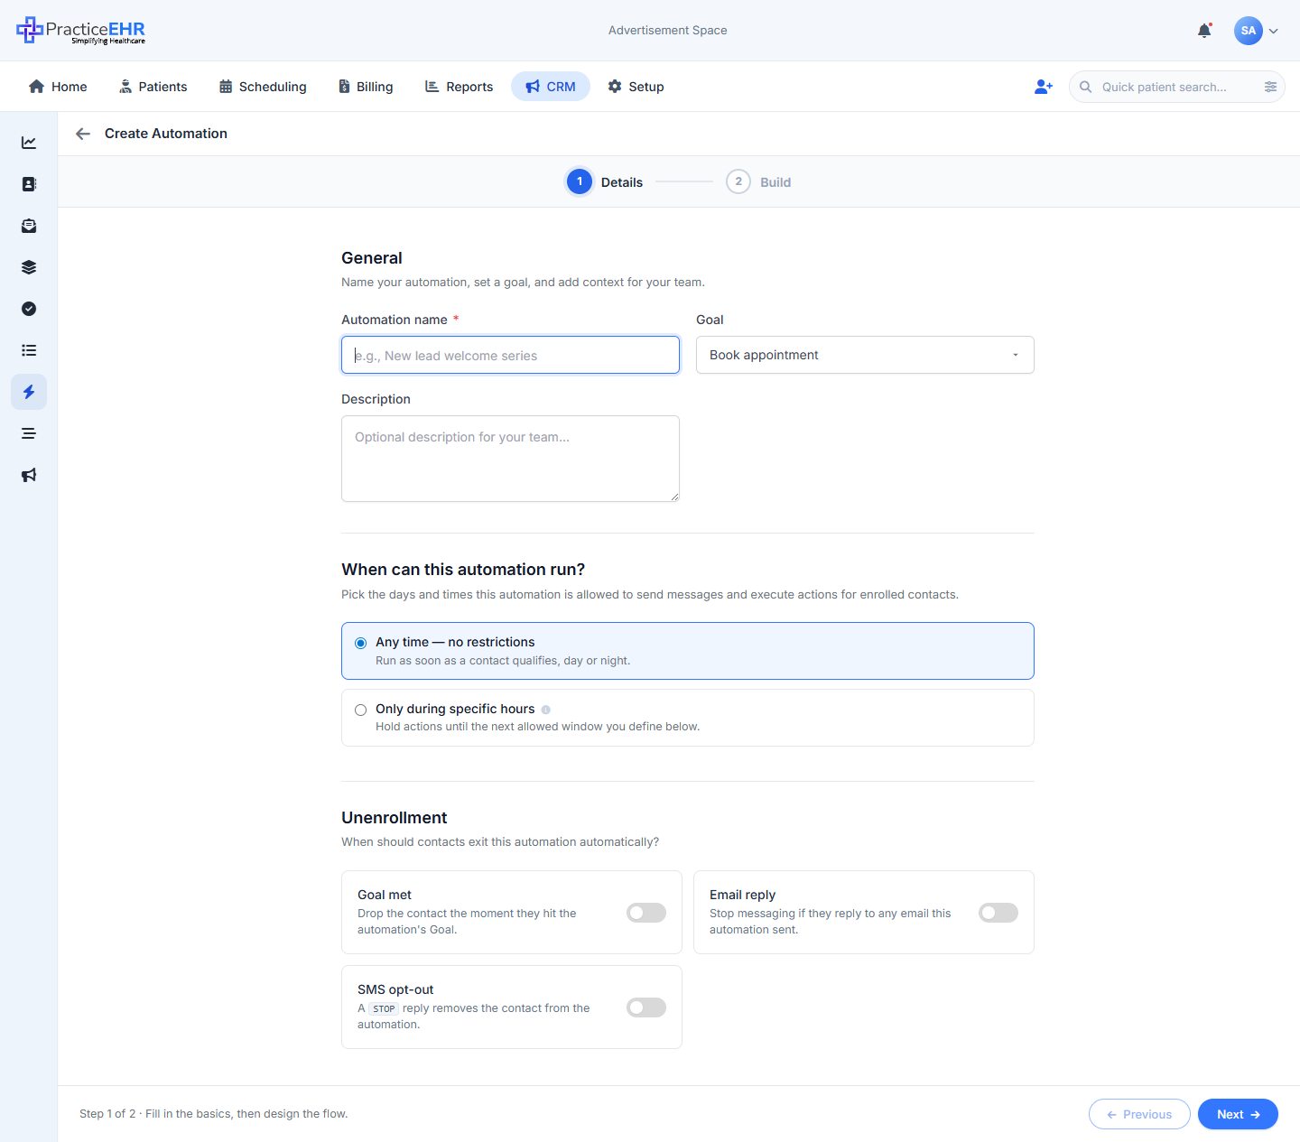1300x1142 pixels.
Task: Toggle the Email reply switch
Action: [998, 913]
